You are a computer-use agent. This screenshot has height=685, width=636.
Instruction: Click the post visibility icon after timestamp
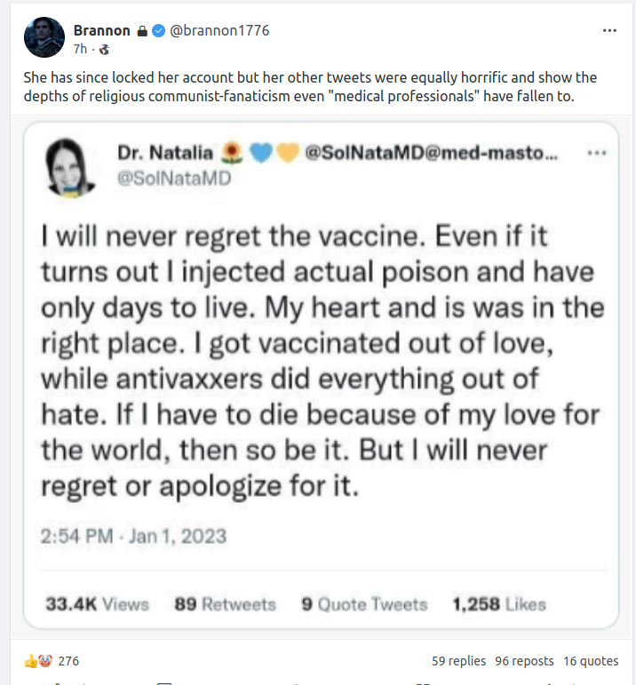pos(102,49)
